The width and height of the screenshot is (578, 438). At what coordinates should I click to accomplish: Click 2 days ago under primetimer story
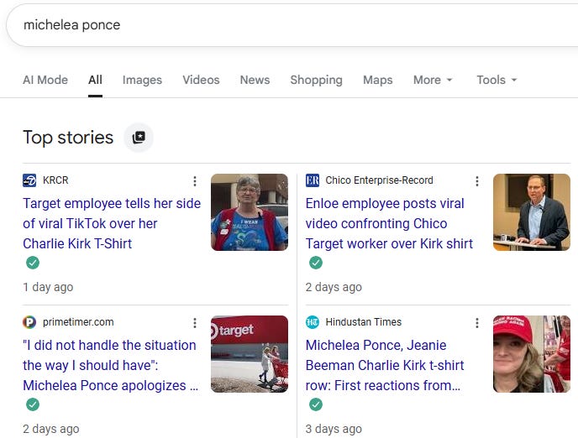(51, 429)
